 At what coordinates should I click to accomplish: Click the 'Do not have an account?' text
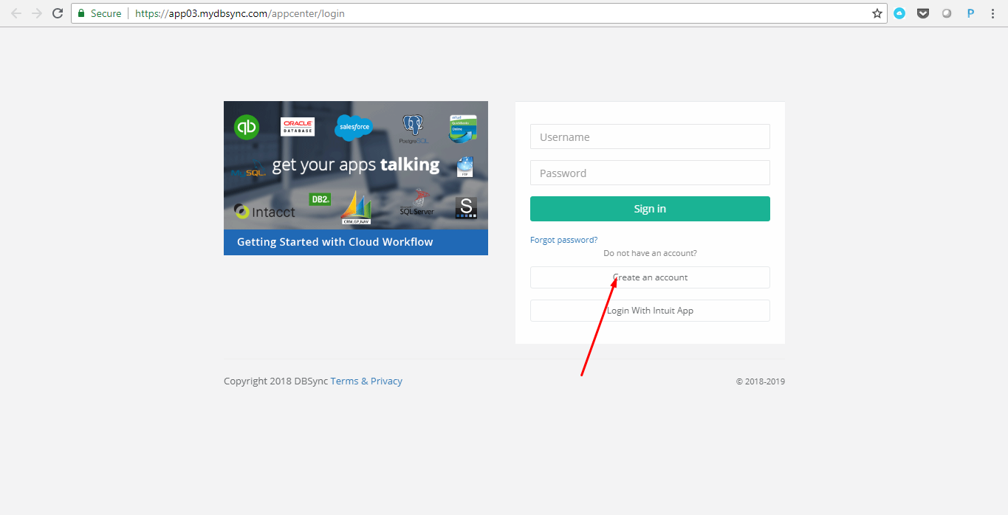650,253
